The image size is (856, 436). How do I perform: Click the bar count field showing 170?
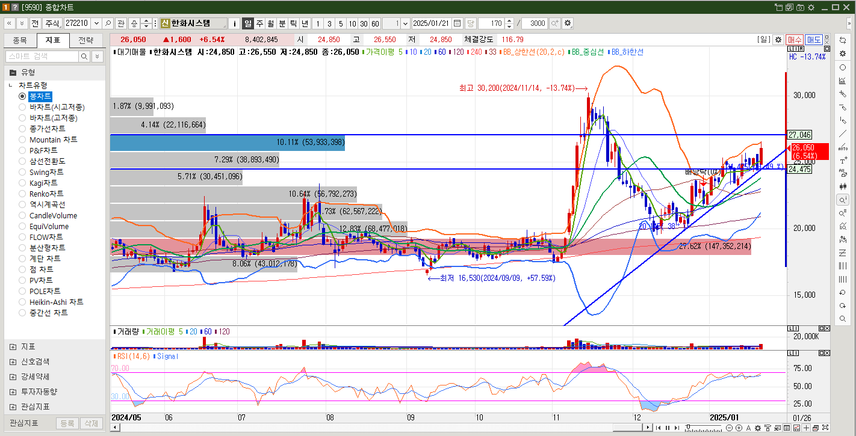[491, 23]
